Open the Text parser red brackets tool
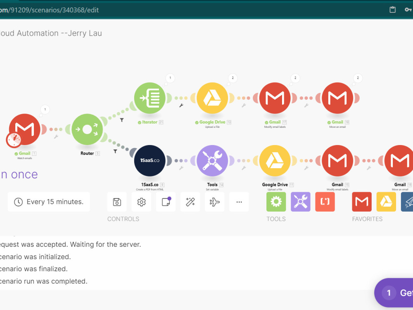Image resolution: width=413 pixels, height=310 pixels. pyautogui.click(x=325, y=202)
